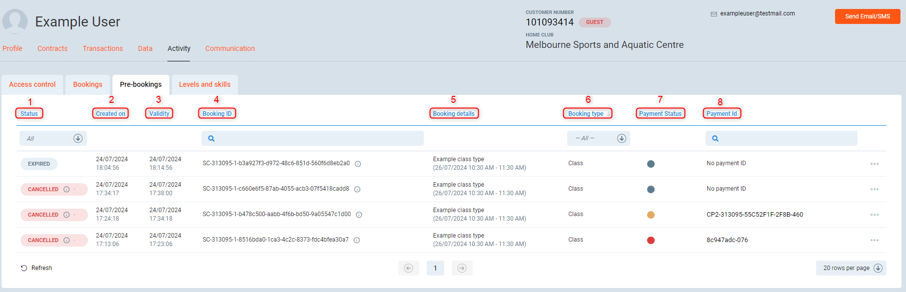Open the Booking type filter dropdown

coord(621,138)
